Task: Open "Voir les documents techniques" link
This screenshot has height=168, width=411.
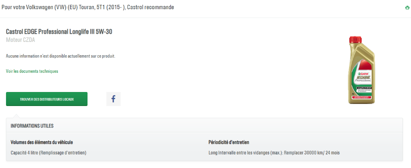Action: (x=32, y=71)
